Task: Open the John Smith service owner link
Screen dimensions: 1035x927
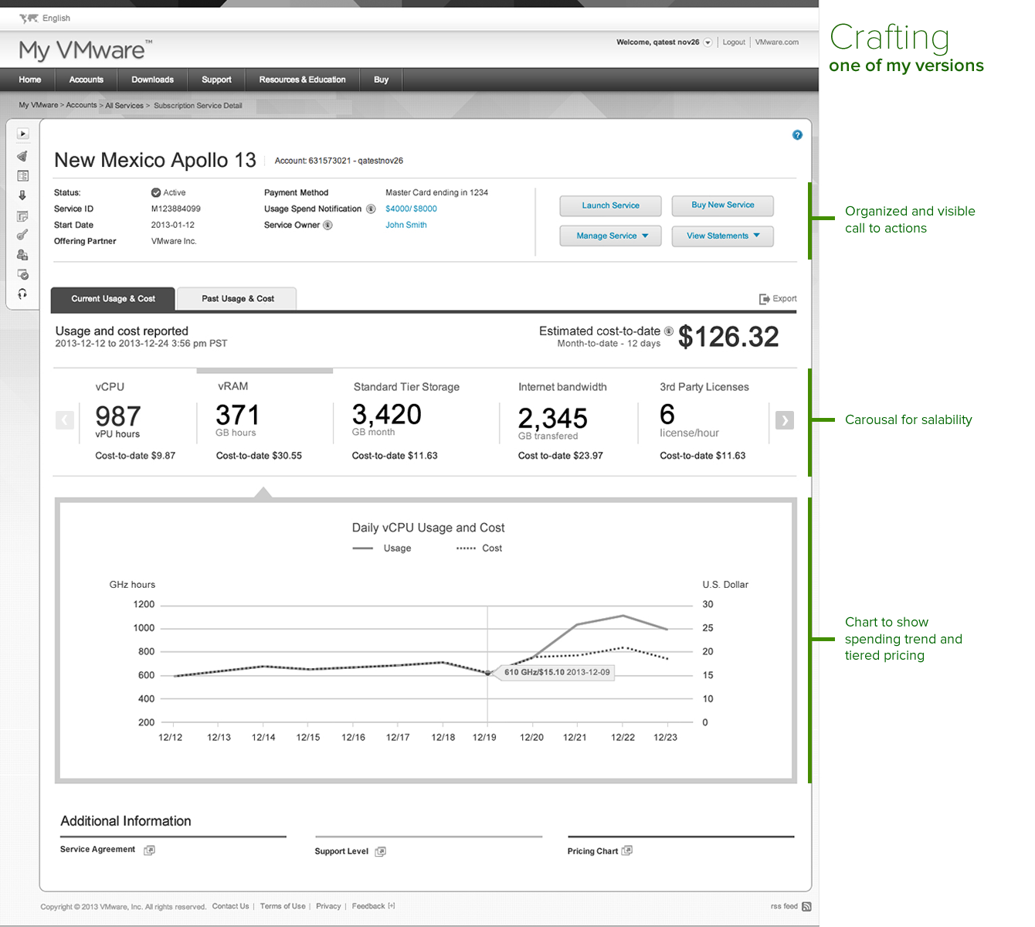Action: [406, 226]
